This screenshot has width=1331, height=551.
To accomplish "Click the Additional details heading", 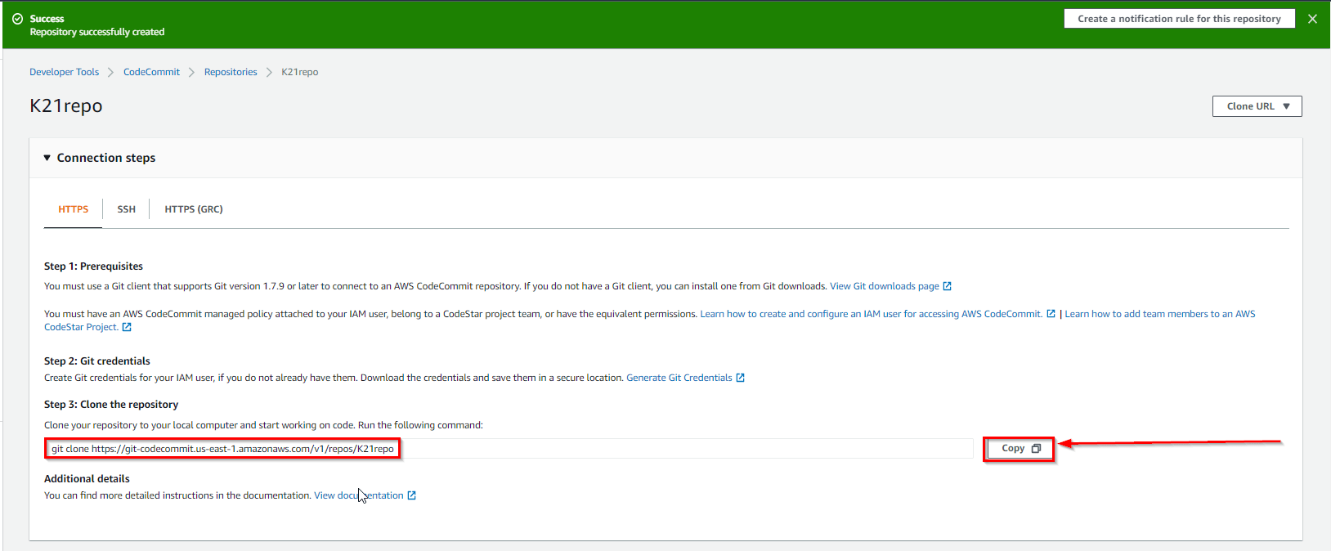I will pos(87,479).
